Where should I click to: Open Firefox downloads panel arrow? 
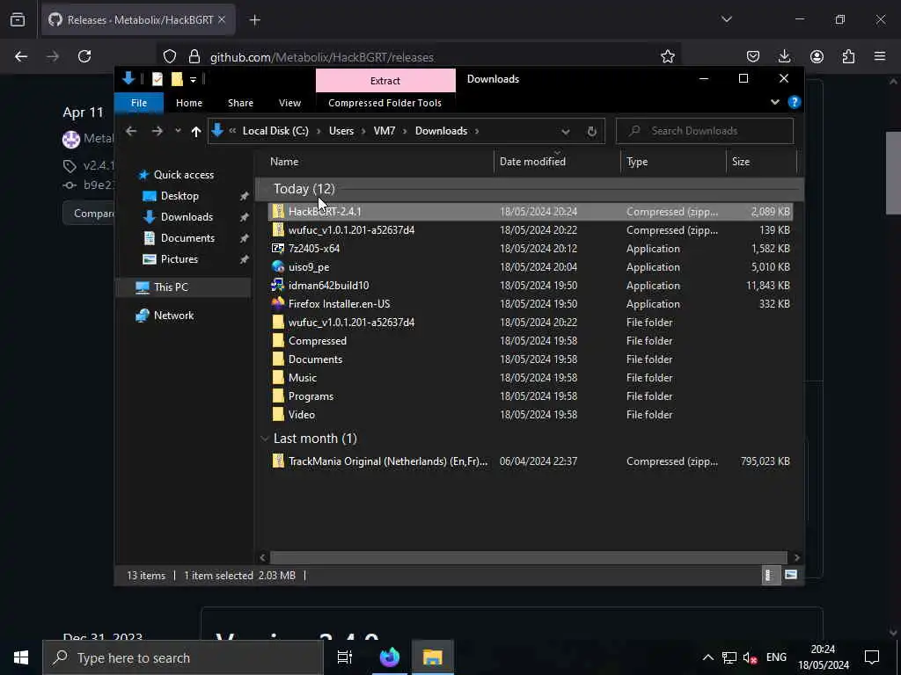(784, 56)
